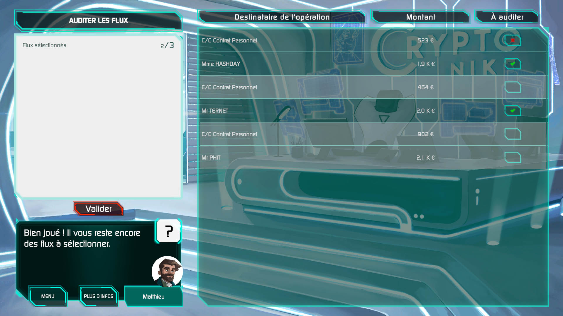Toggle the red-crossed box for 523 € flow
Viewport: 563px width, 316px height.
pos(513,40)
